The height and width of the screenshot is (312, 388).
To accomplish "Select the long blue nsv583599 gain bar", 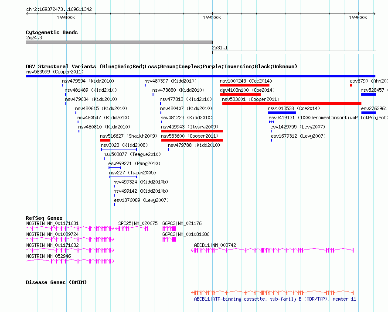I will [201, 76].
